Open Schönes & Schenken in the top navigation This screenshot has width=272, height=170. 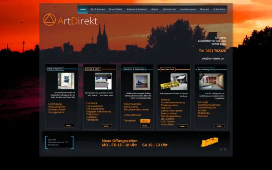pos(137,10)
